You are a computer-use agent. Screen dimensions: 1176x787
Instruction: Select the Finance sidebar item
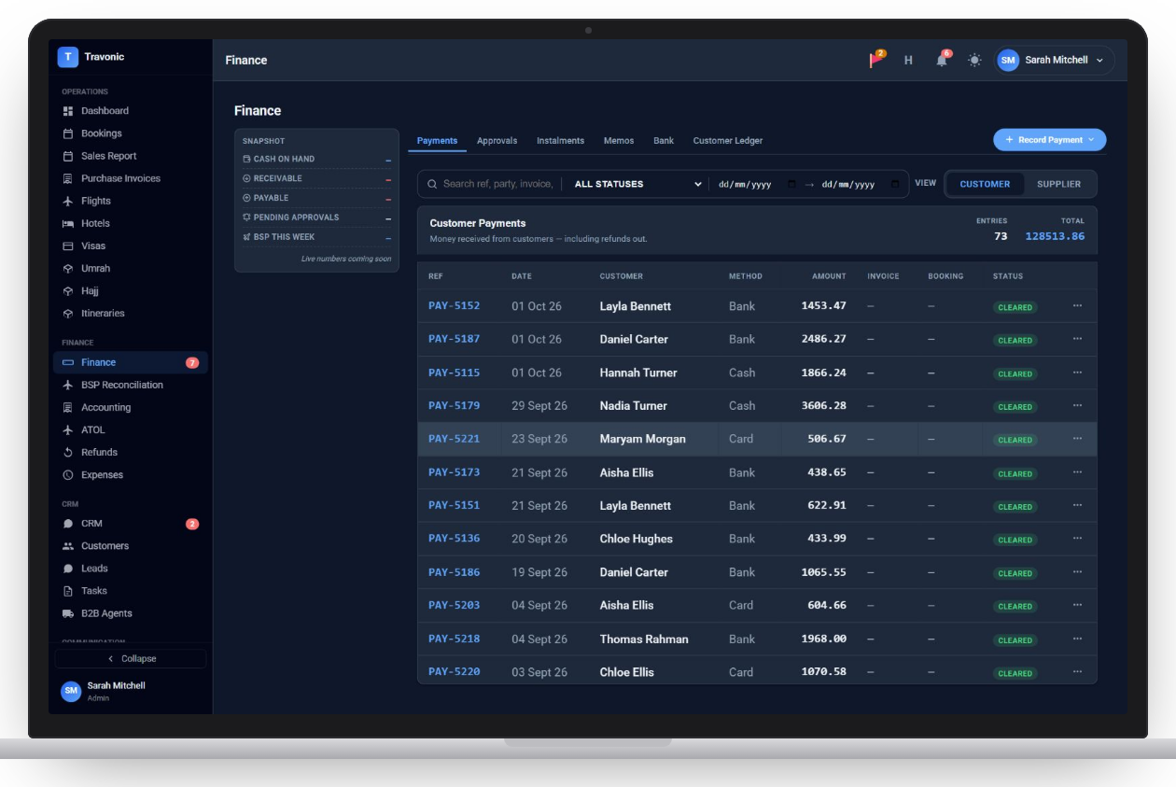pyautogui.click(x=130, y=362)
